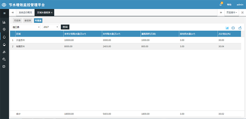The width and height of the screenshot is (246, 119).
Task: Print the water volume report
Action: (x=233, y=28)
